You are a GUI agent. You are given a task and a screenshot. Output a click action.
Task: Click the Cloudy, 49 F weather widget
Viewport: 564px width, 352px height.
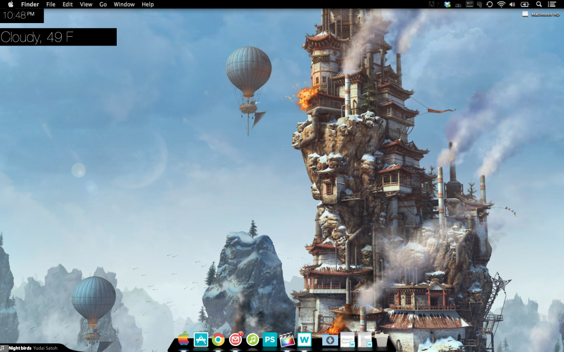tap(58, 37)
